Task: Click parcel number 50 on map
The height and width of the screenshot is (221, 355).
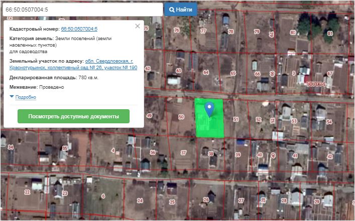Action: pyautogui.click(x=181, y=117)
